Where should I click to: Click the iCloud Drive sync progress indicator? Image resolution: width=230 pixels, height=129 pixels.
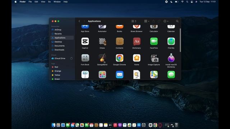pyautogui.click(x=72, y=58)
